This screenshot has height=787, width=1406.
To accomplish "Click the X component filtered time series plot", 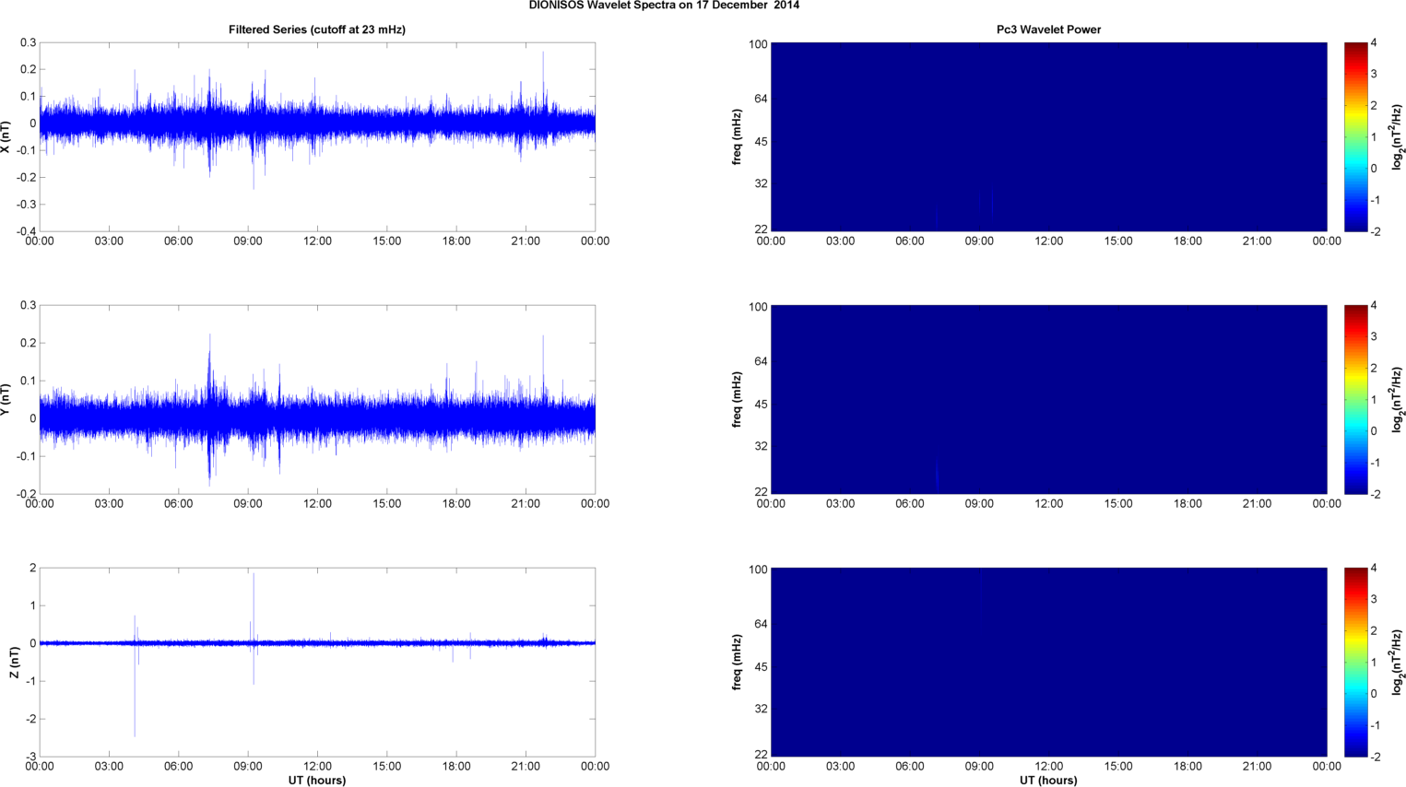I will [x=317, y=136].
